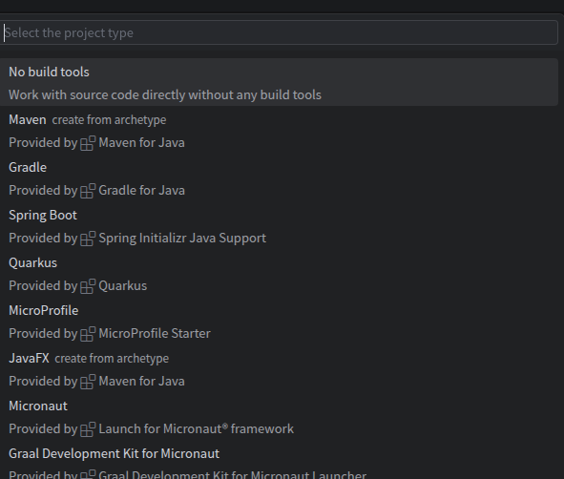
Task: Pick JavaFX create from archetype
Action: click(x=279, y=369)
